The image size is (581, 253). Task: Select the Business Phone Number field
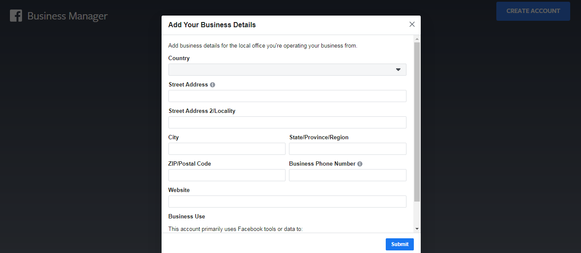click(x=348, y=175)
